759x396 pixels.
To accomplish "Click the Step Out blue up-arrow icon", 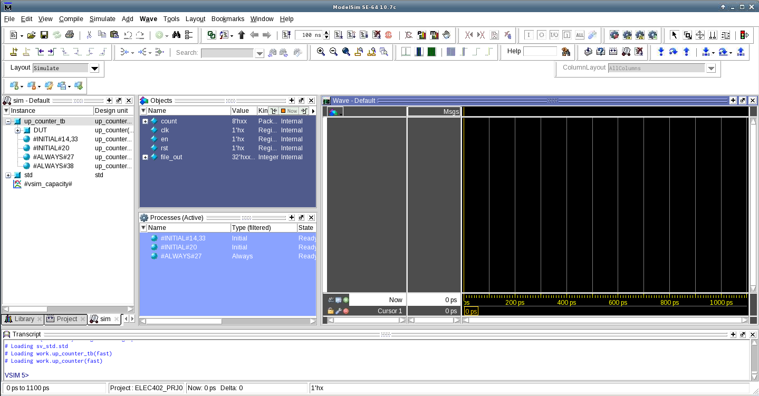I will [x=686, y=52].
